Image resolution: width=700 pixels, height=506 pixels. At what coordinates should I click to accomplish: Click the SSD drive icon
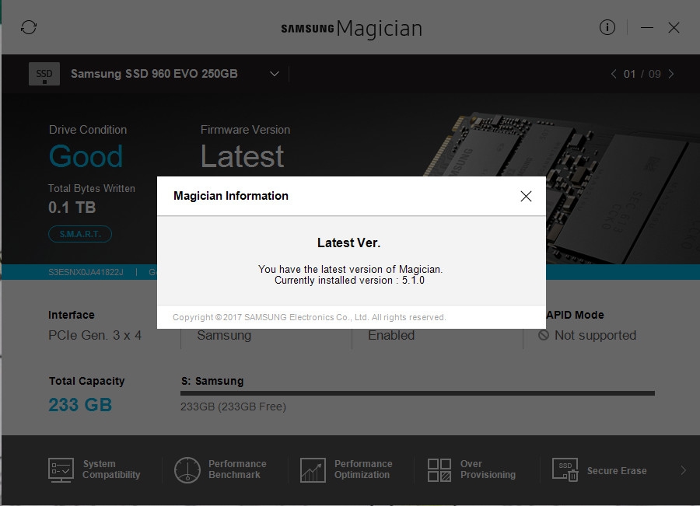[44, 74]
